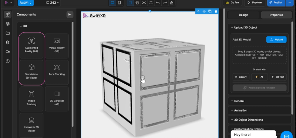Screen dimensions: 296x138
Task: Open the video camera sidebar icon
Action: click(7, 52)
